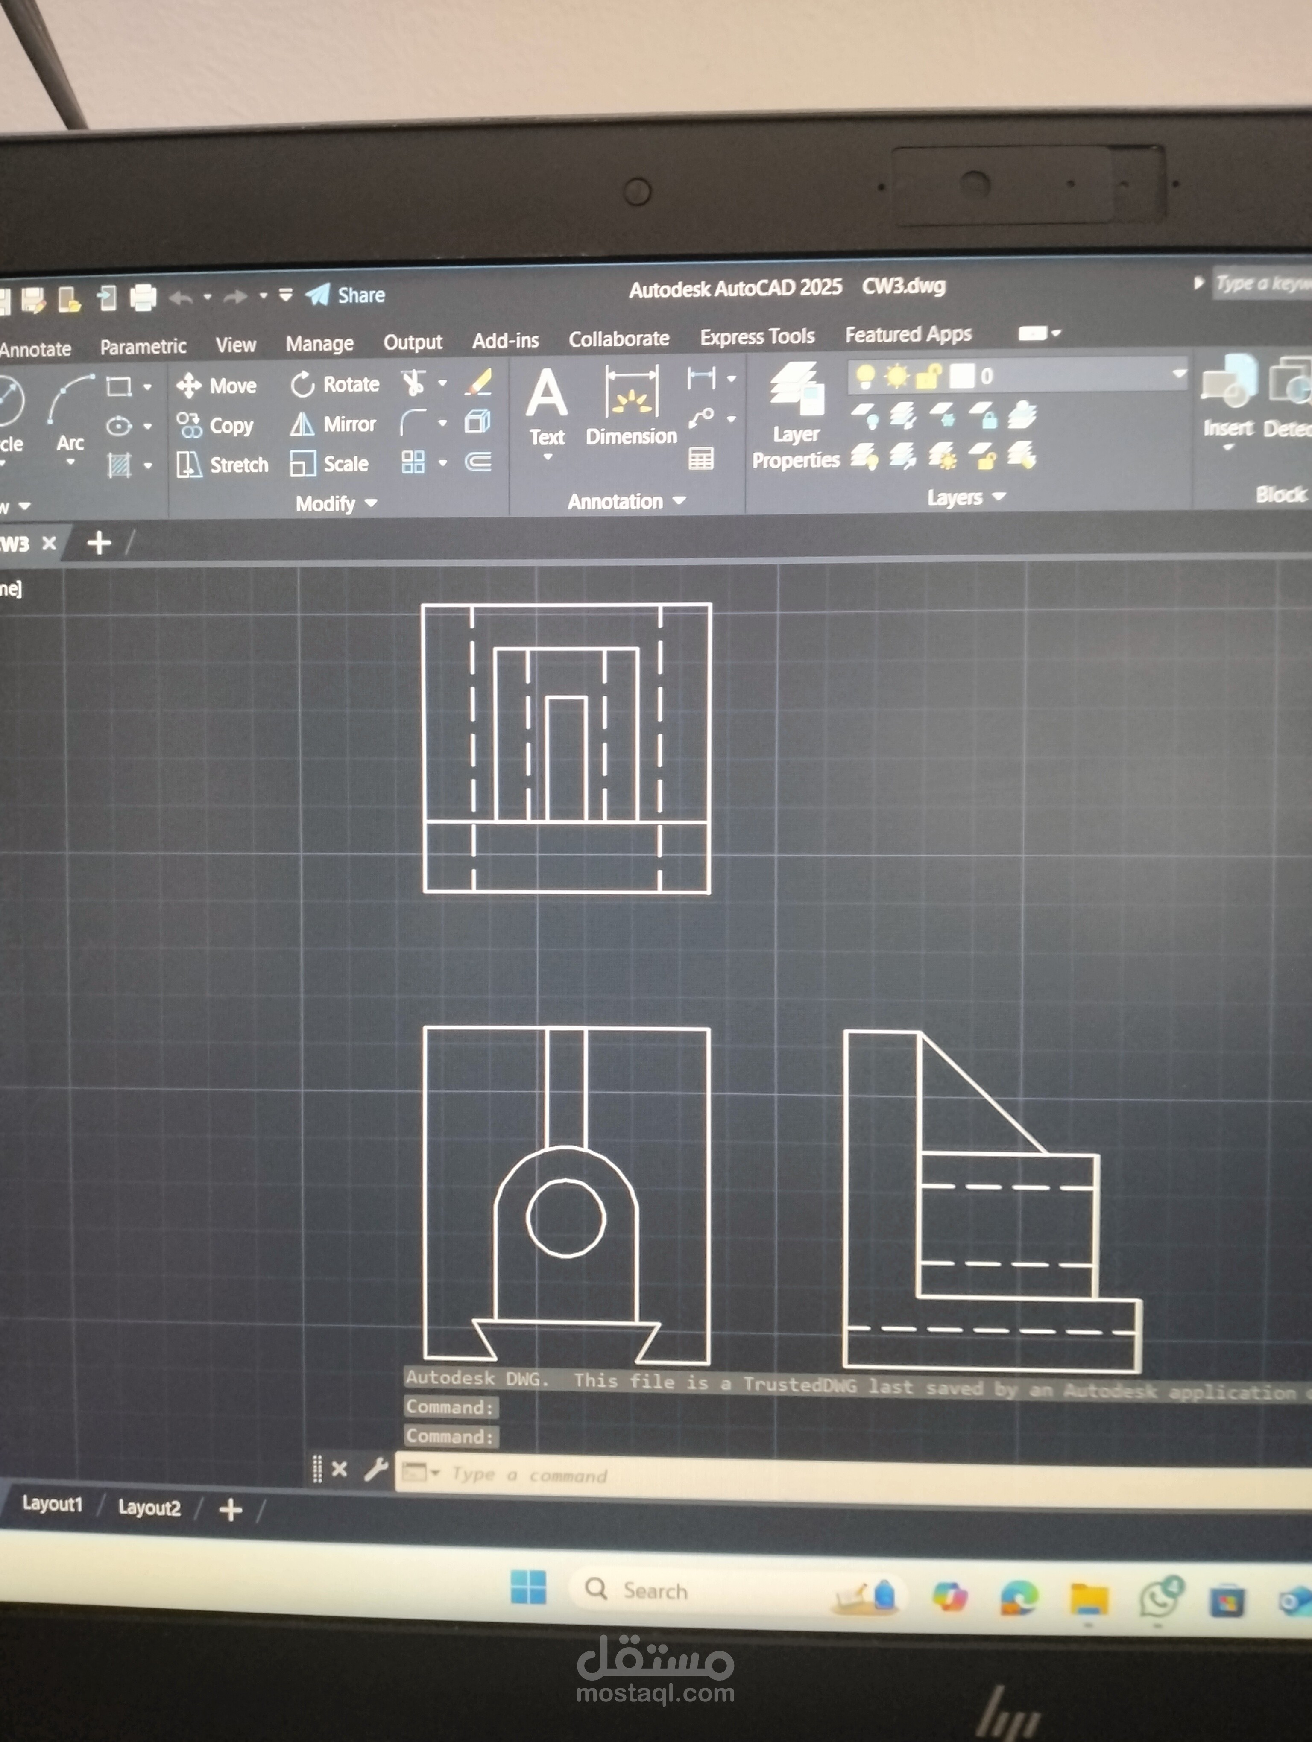Image resolution: width=1312 pixels, height=1742 pixels.
Task: Click the command line input field
Action: tap(853, 1480)
